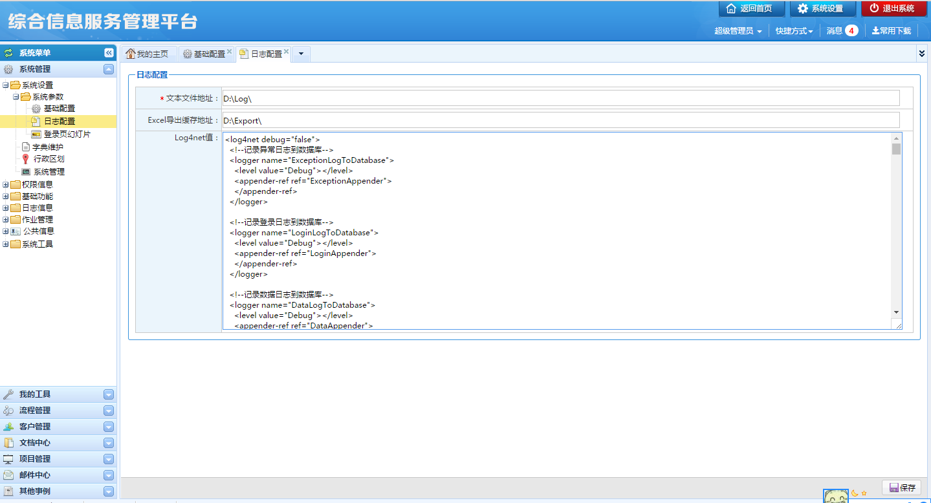Click the 常用下载 download link
The height and width of the screenshot is (503, 931).
(x=892, y=30)
